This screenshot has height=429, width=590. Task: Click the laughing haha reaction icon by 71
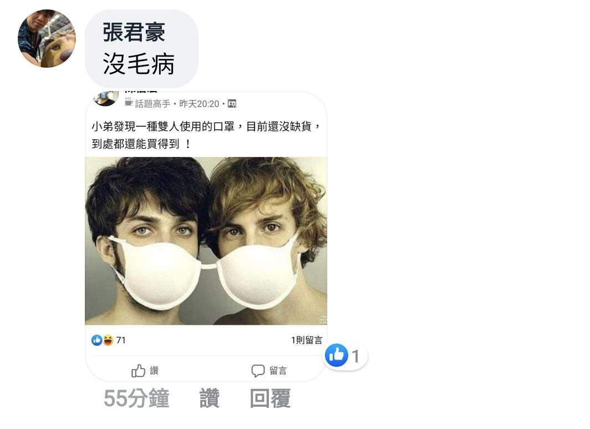[108, 340]
